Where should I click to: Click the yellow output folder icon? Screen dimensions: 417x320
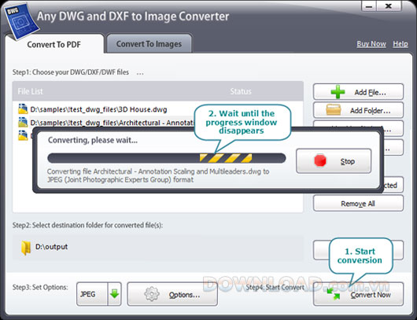pos(26,248)
